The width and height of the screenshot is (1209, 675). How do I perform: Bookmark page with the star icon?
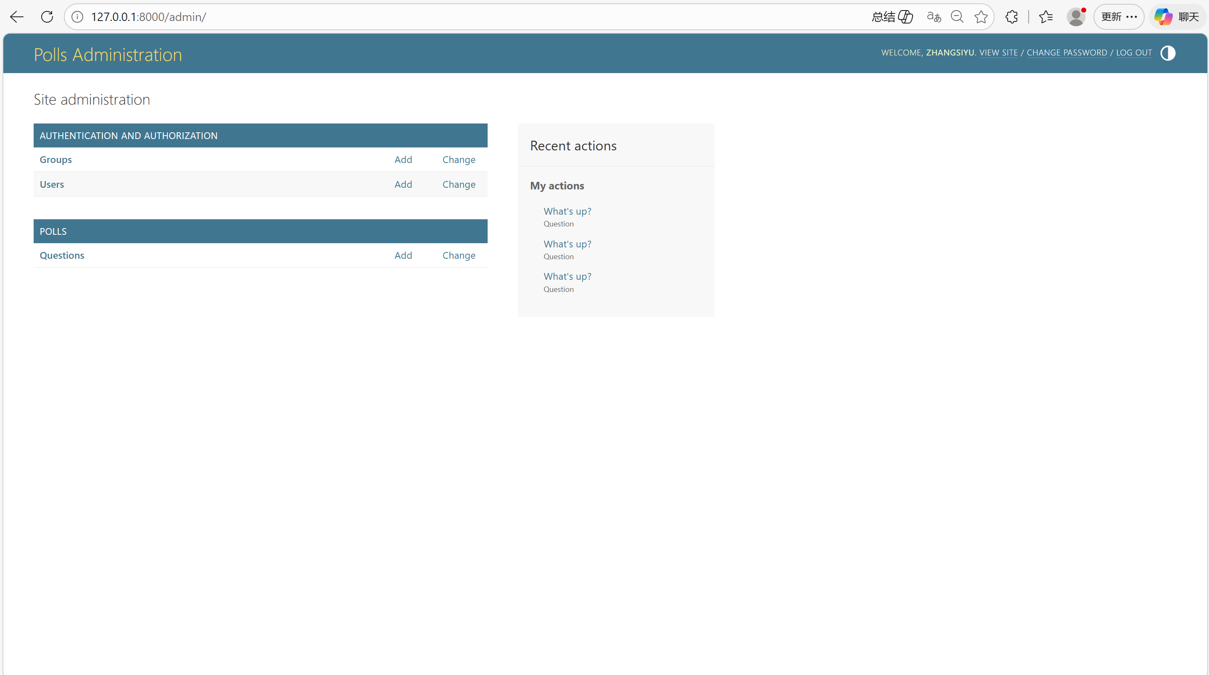pos(981,17)
